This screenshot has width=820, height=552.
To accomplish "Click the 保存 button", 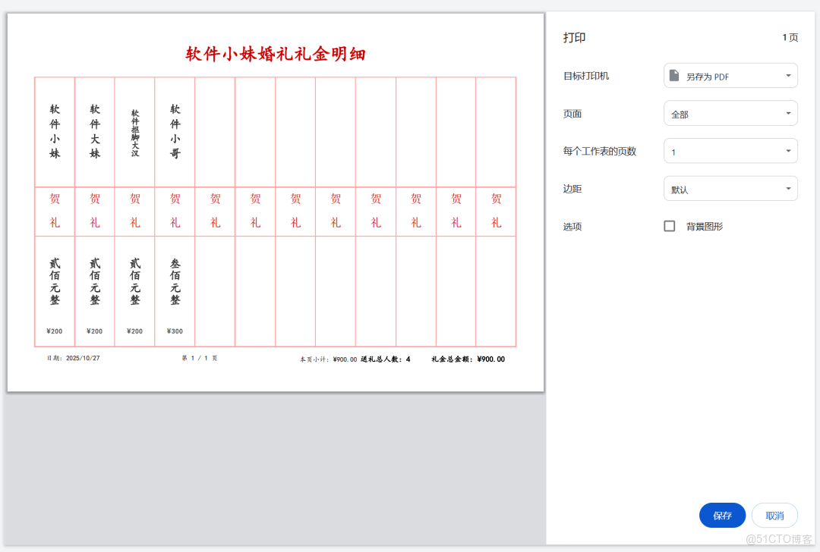I will (722, 515).
